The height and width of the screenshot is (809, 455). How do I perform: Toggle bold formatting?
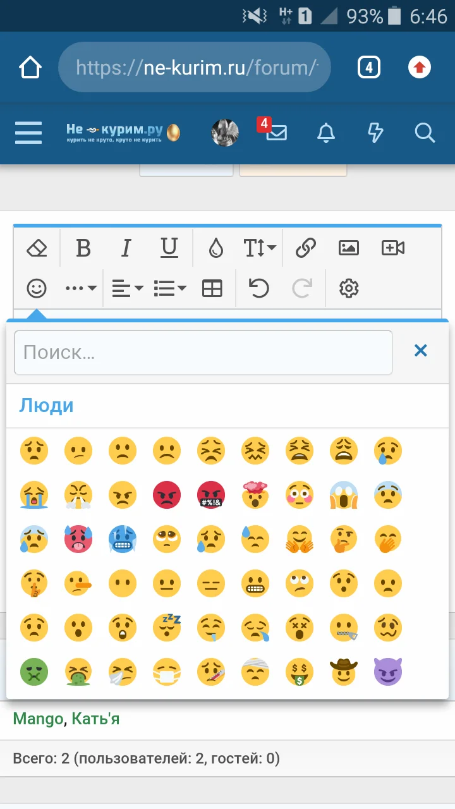tap(83, 248)
